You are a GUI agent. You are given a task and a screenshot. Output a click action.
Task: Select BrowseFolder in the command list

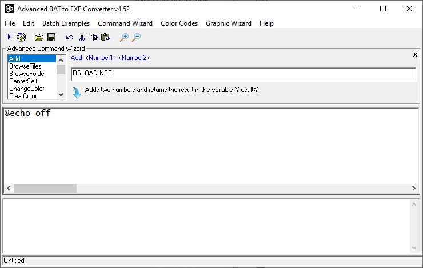click(27, 74)
